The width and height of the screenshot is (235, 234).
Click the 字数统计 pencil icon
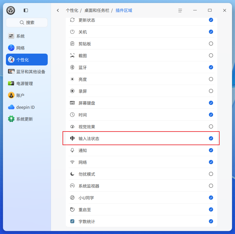point(72,221)
